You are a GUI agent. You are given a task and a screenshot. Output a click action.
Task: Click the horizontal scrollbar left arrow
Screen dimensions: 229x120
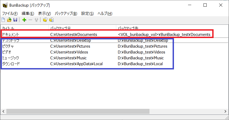click(x=3, y=111)
